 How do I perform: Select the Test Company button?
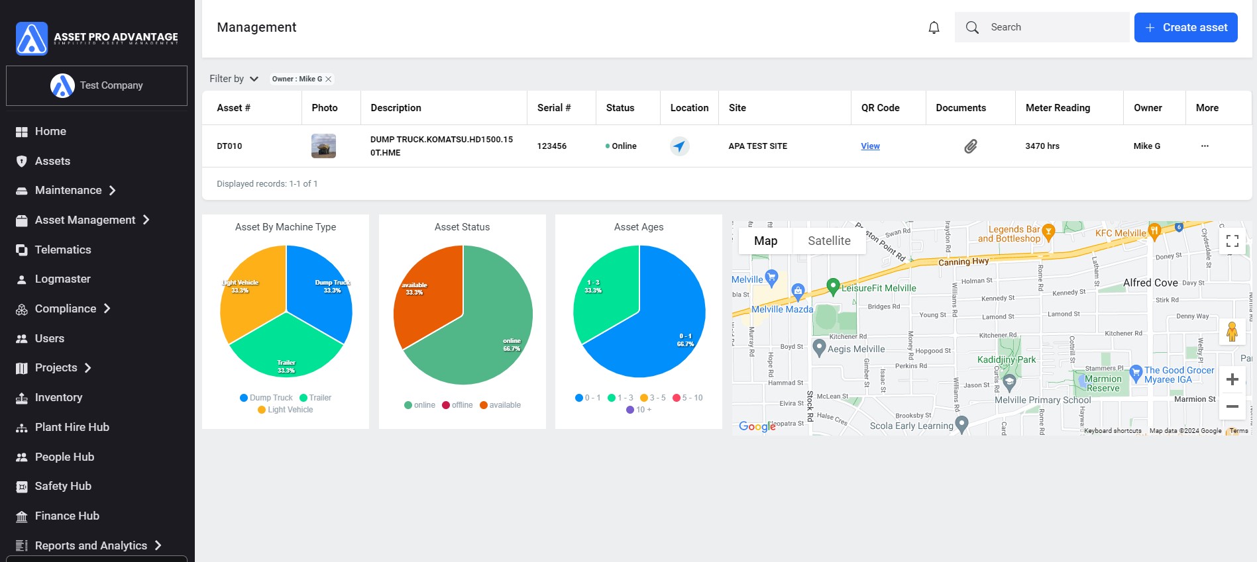point(97,85)
